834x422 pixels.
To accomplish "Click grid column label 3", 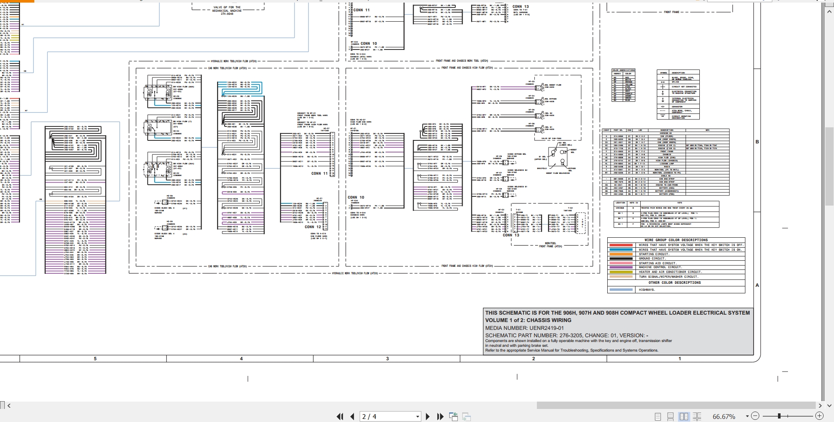I will point(387,359).
